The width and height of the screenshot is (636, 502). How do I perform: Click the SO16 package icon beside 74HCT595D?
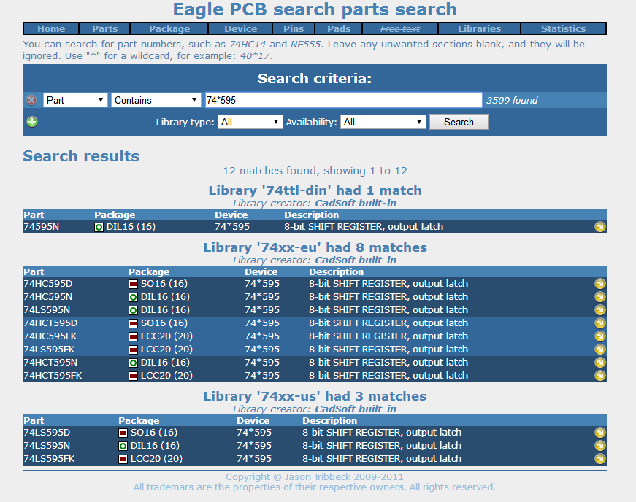pos(133,323)
